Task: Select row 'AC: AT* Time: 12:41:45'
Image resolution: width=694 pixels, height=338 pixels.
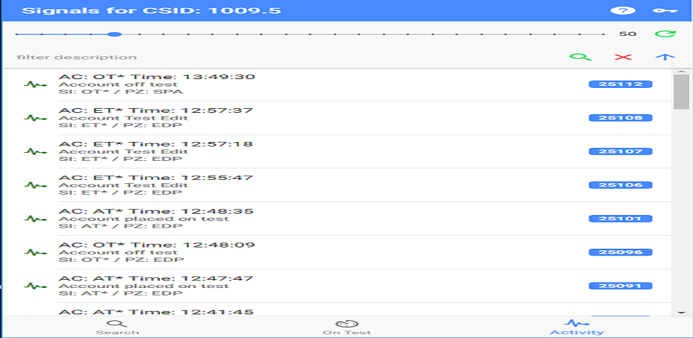Action: (338, 310)
